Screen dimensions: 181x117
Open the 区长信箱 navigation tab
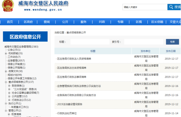pos(157,22)
